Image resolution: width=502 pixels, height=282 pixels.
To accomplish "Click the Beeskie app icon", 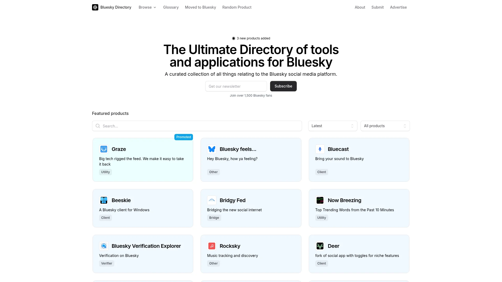I will click(x=104, y=200).
